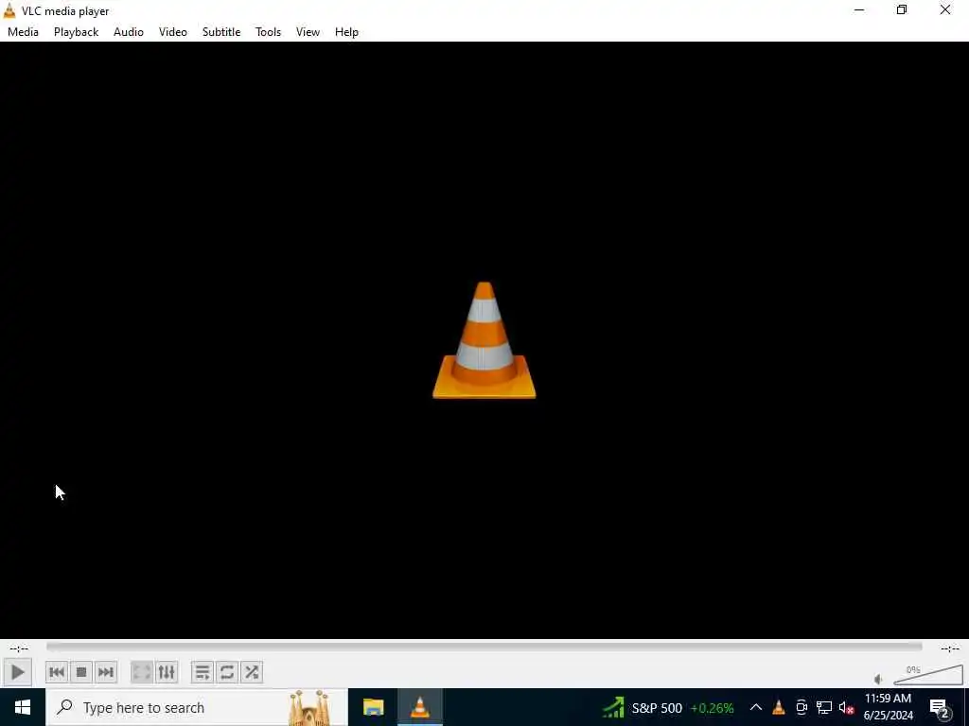Toggle remaining time label display
Image resolution: width=969 pixels, height=726 pixels.
coord(950,648)
